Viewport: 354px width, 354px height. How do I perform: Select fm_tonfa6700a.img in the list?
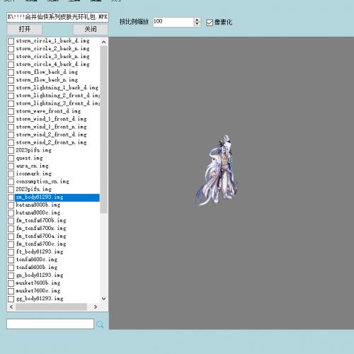point(41,236)
